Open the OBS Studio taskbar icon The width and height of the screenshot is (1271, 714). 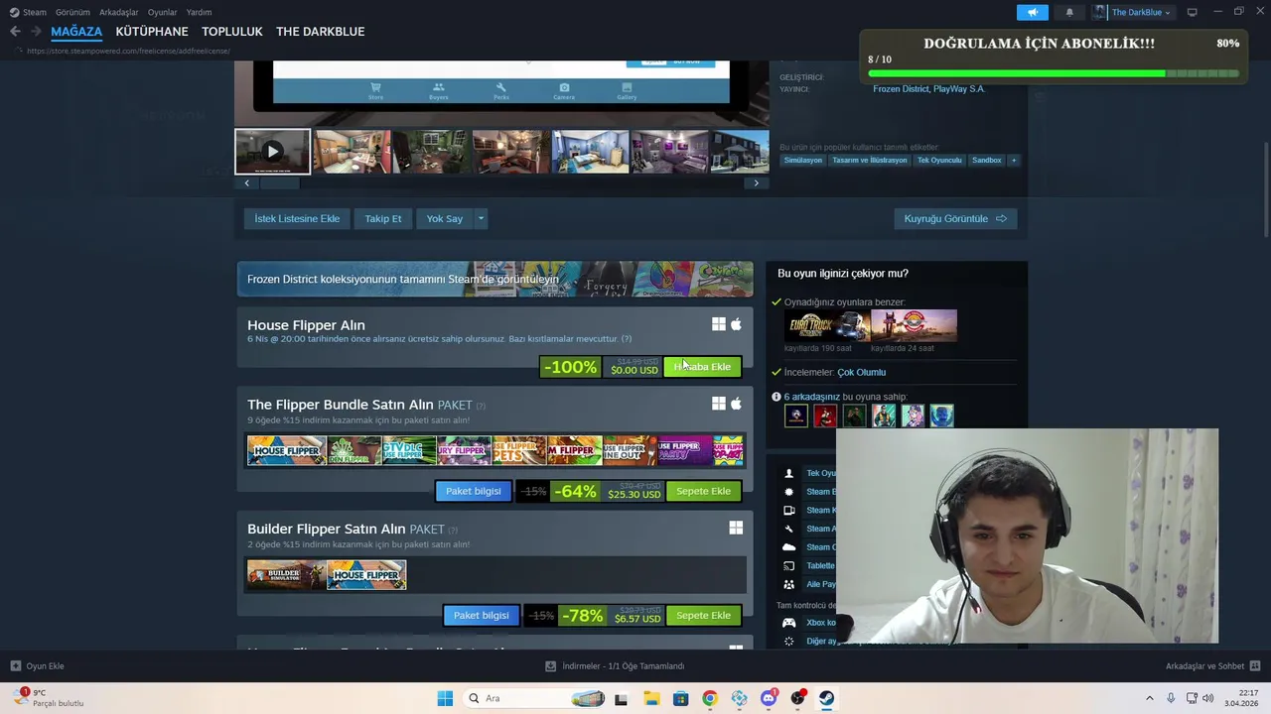point(797,698)
